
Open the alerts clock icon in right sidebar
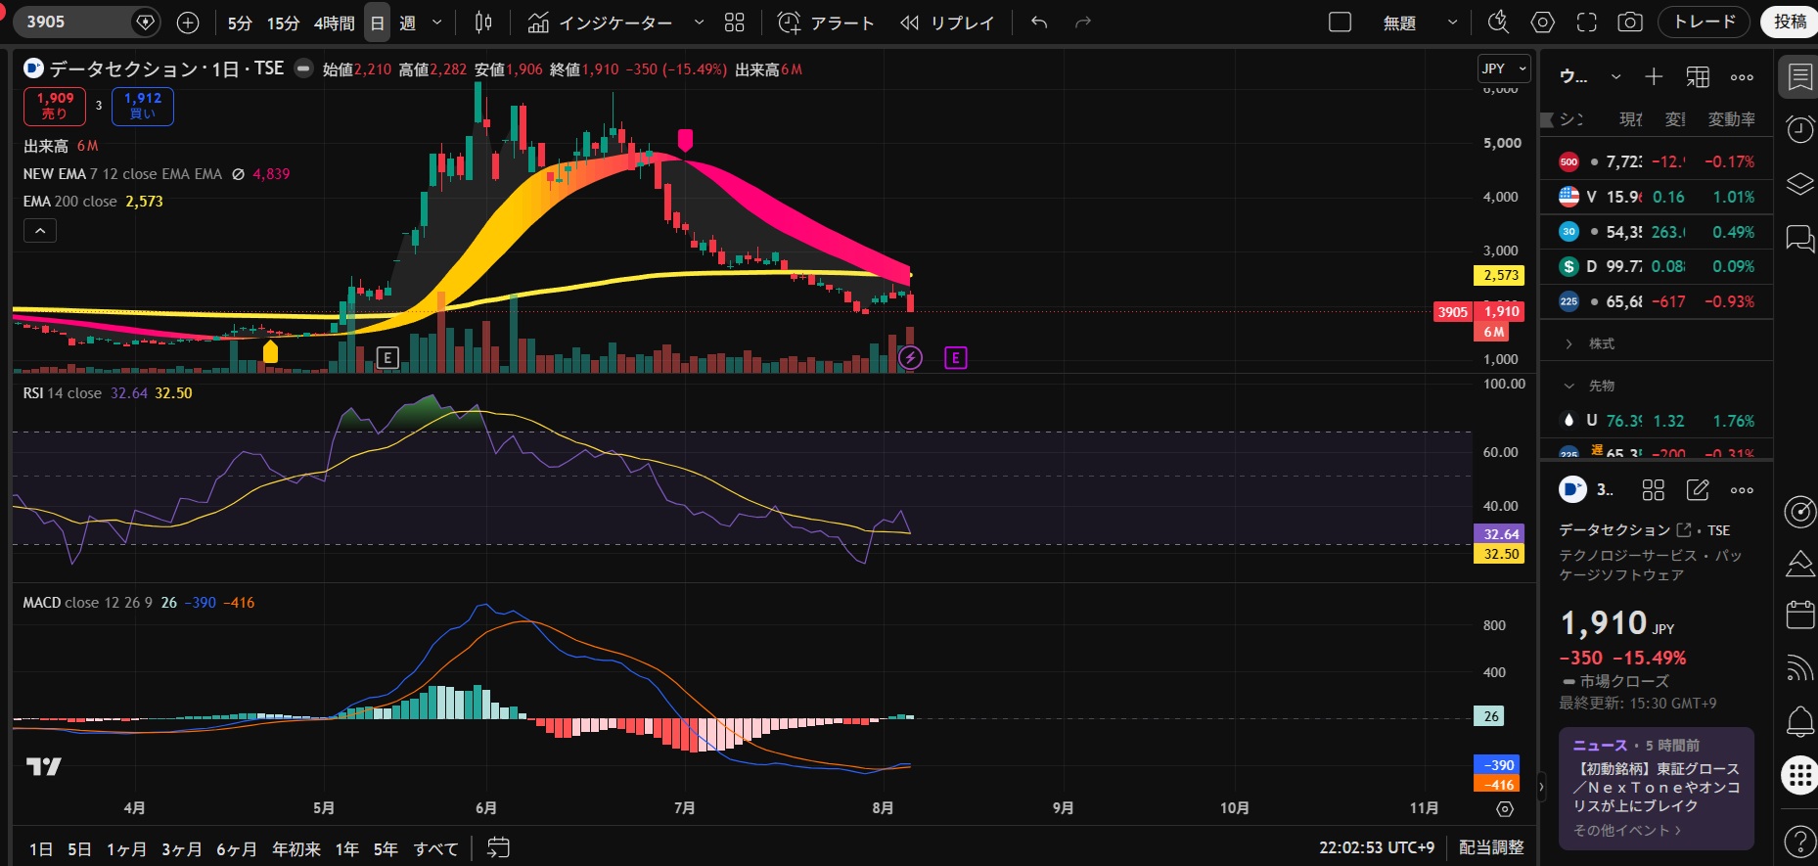[x=1800, y=130]
